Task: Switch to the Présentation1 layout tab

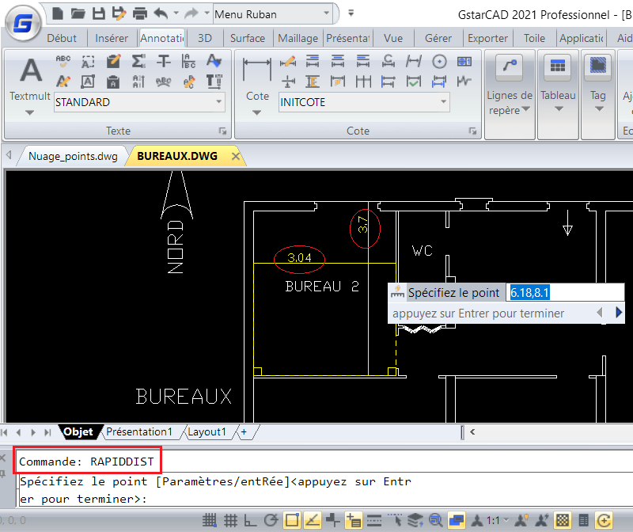Action: [x=139, y=431]
